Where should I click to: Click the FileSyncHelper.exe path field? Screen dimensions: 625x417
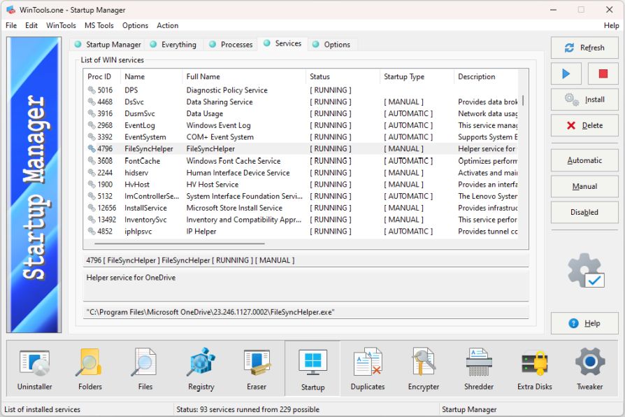coord(306,312)
